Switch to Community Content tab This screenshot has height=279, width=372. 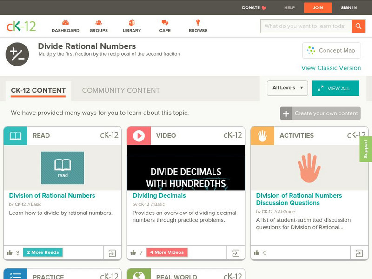click(x=121, y=90)
